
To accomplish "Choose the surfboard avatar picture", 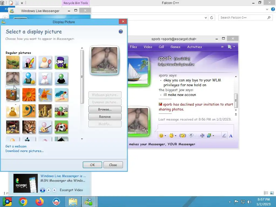I will pos(29,62).
